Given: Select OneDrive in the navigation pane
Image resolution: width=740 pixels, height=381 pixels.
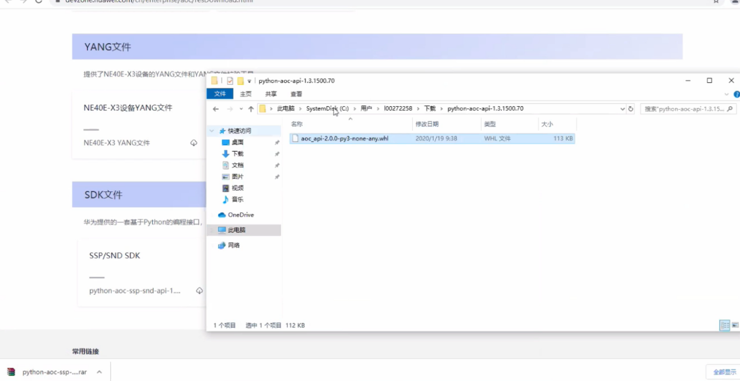Looking at the screenshot, I should (241, 215).
